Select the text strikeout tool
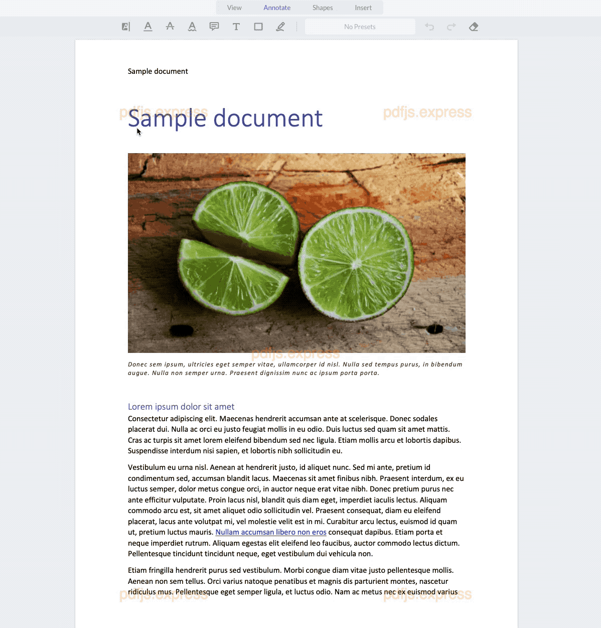 [x=170, y=27]
